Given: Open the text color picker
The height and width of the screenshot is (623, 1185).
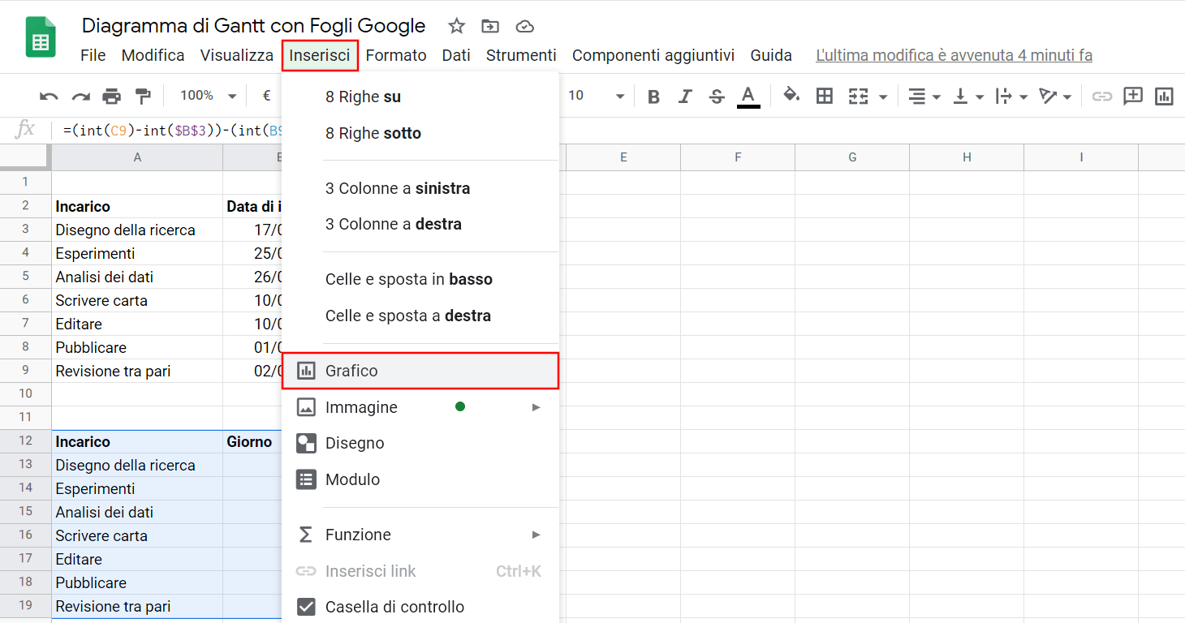Looking at the screenshot, I should 748,97.
